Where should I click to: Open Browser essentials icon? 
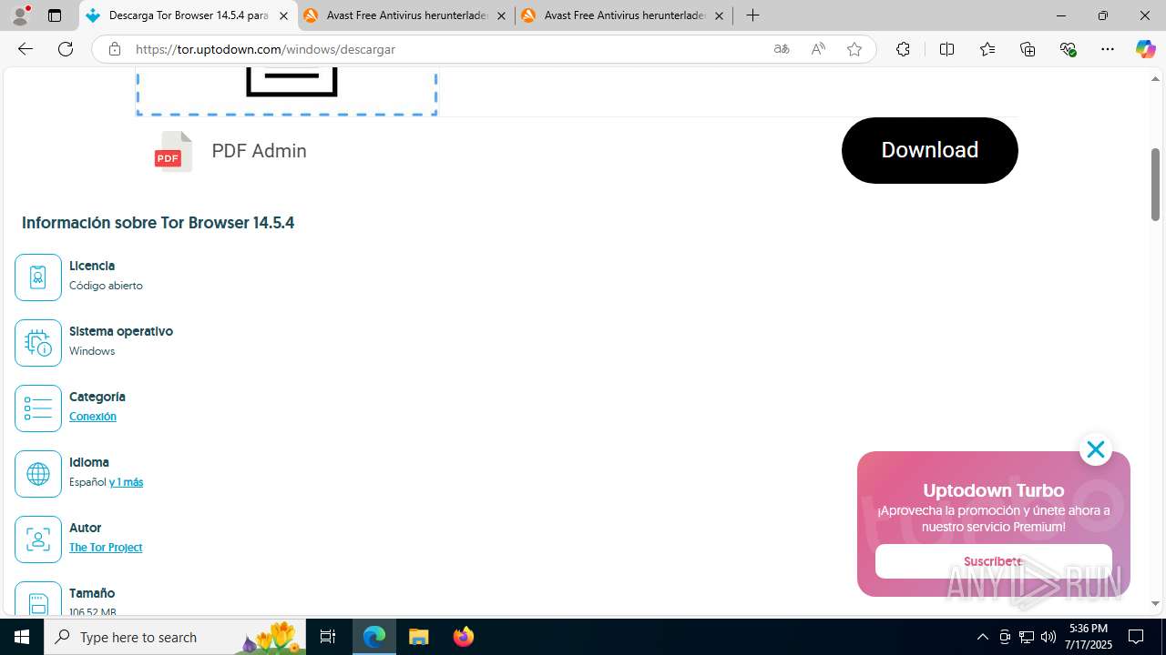1069,49
